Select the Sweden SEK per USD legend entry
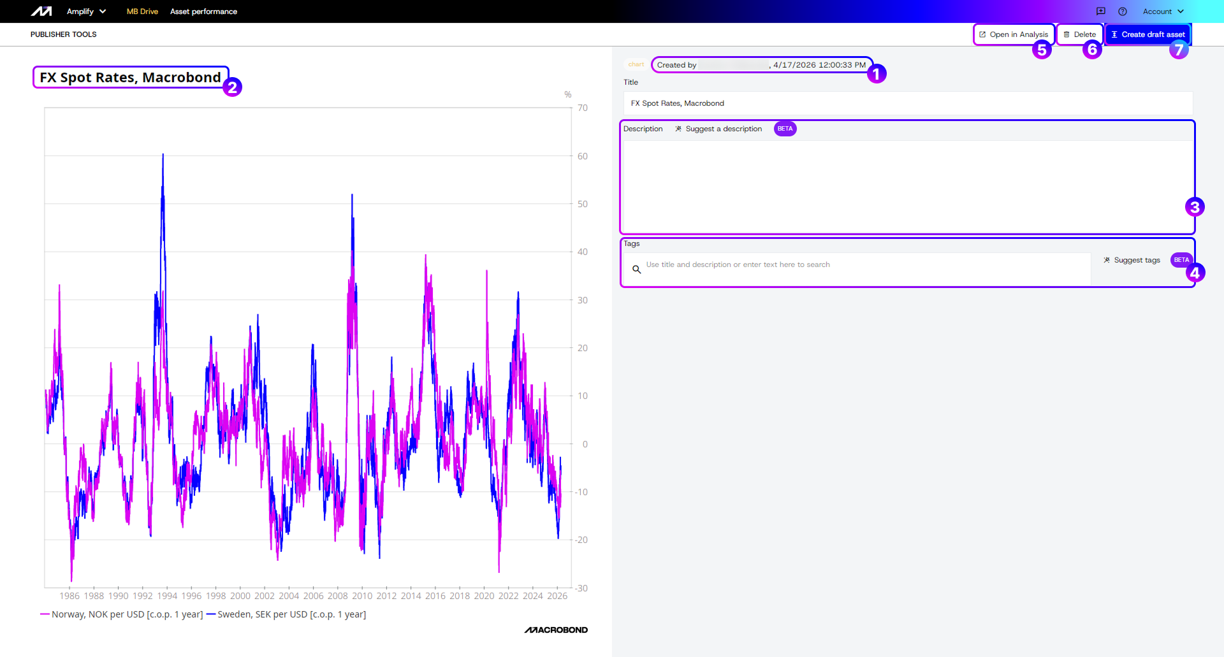The image size is (1224, 657). coord(291,614)
